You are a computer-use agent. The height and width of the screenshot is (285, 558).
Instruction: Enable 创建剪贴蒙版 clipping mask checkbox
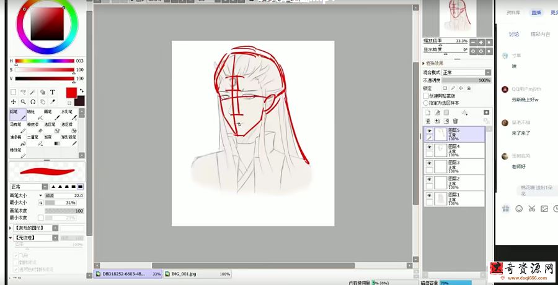click(x=425, y=96)
